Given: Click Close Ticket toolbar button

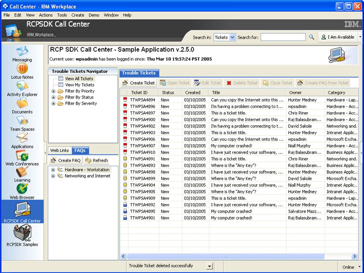Looking at the screenshot, I should pos(278,83).
